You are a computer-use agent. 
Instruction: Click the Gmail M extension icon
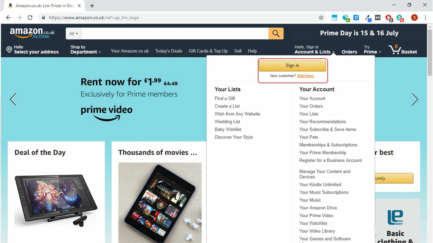[378, 18]
